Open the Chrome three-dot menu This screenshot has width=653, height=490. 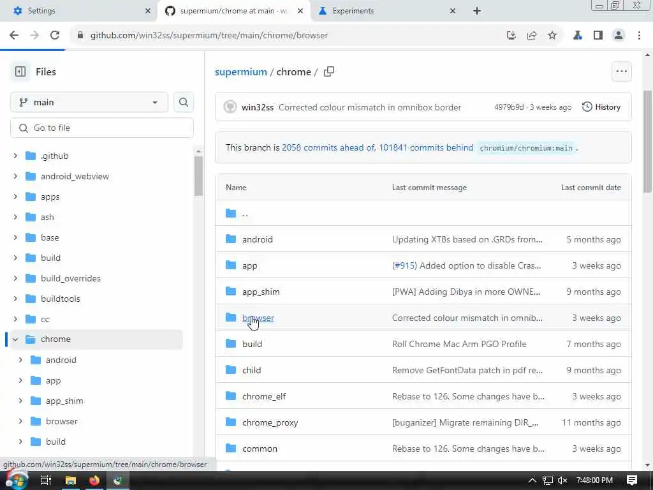(639, 36)
